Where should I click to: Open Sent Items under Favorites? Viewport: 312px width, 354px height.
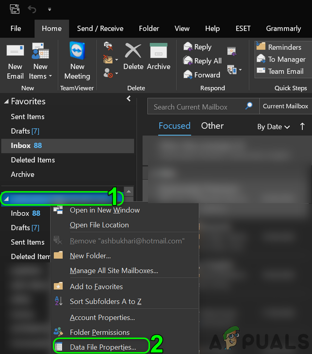(28, 117)
